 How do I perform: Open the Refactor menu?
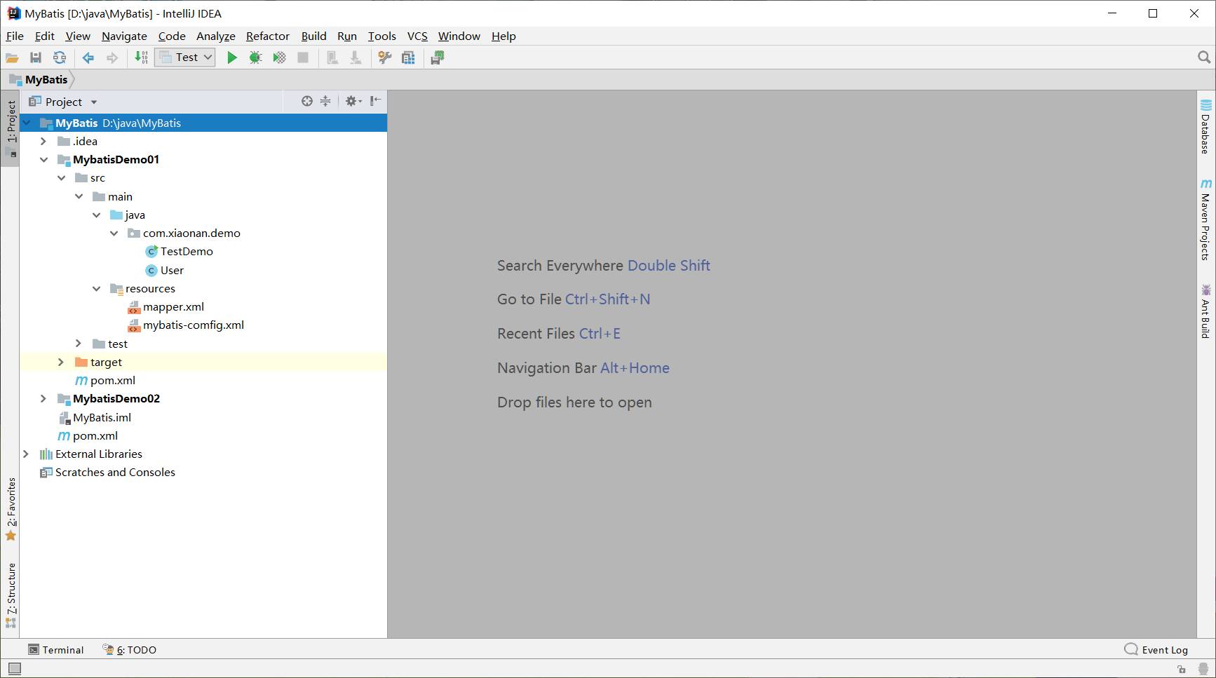tap(267, 36)
